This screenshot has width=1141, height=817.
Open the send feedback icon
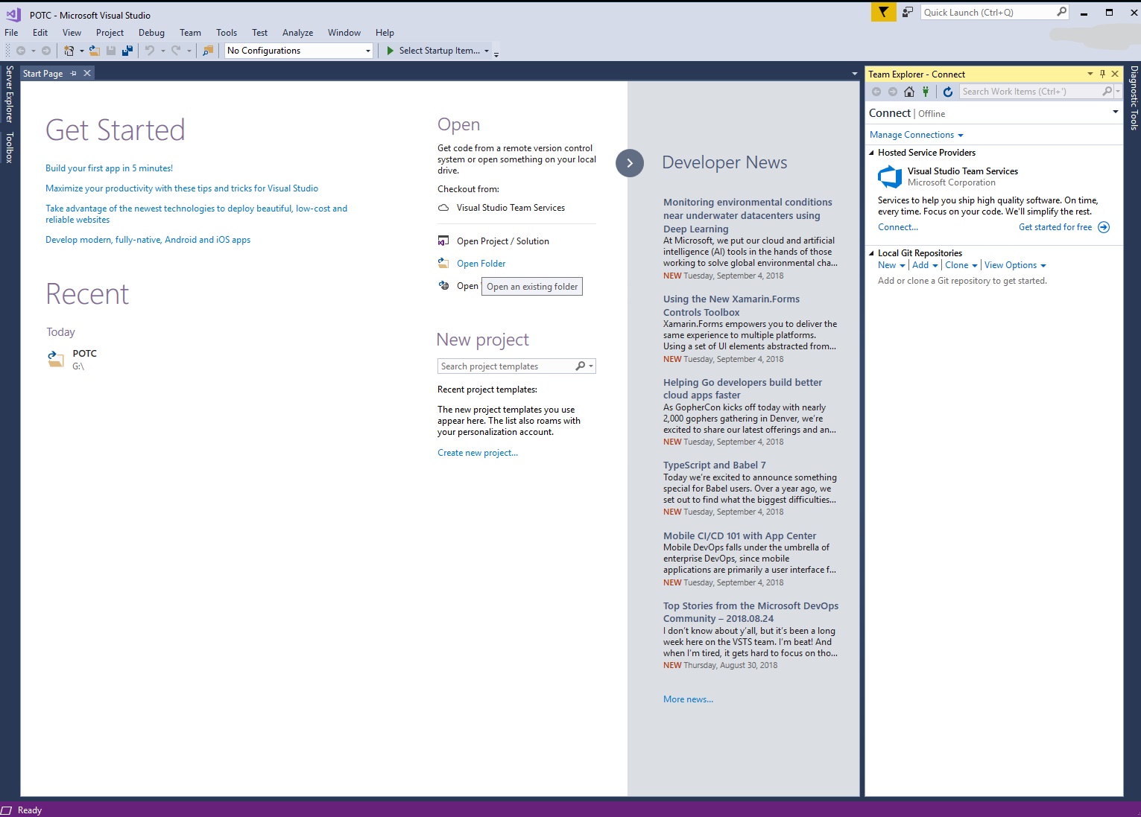tap(908, 12)
